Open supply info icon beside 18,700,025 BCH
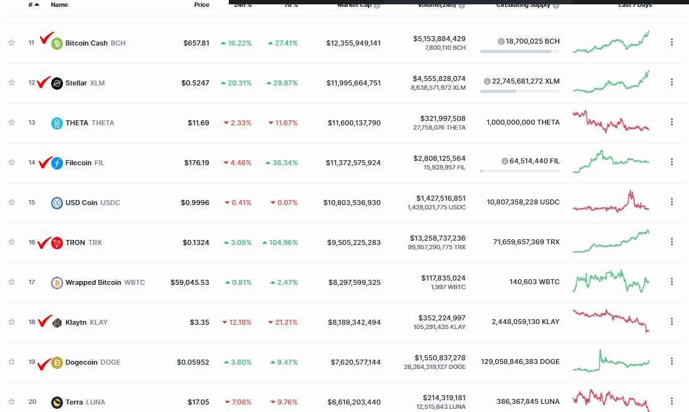The height and width of the screenshot is (412, 689). pyautogui.click(x=501, y=41)
